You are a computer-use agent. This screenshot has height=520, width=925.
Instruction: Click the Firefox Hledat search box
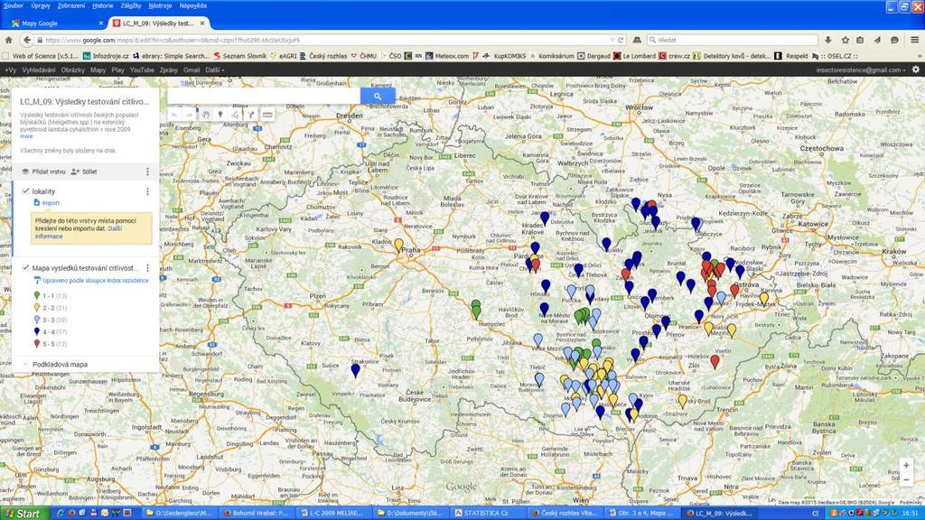coord(732,40)
